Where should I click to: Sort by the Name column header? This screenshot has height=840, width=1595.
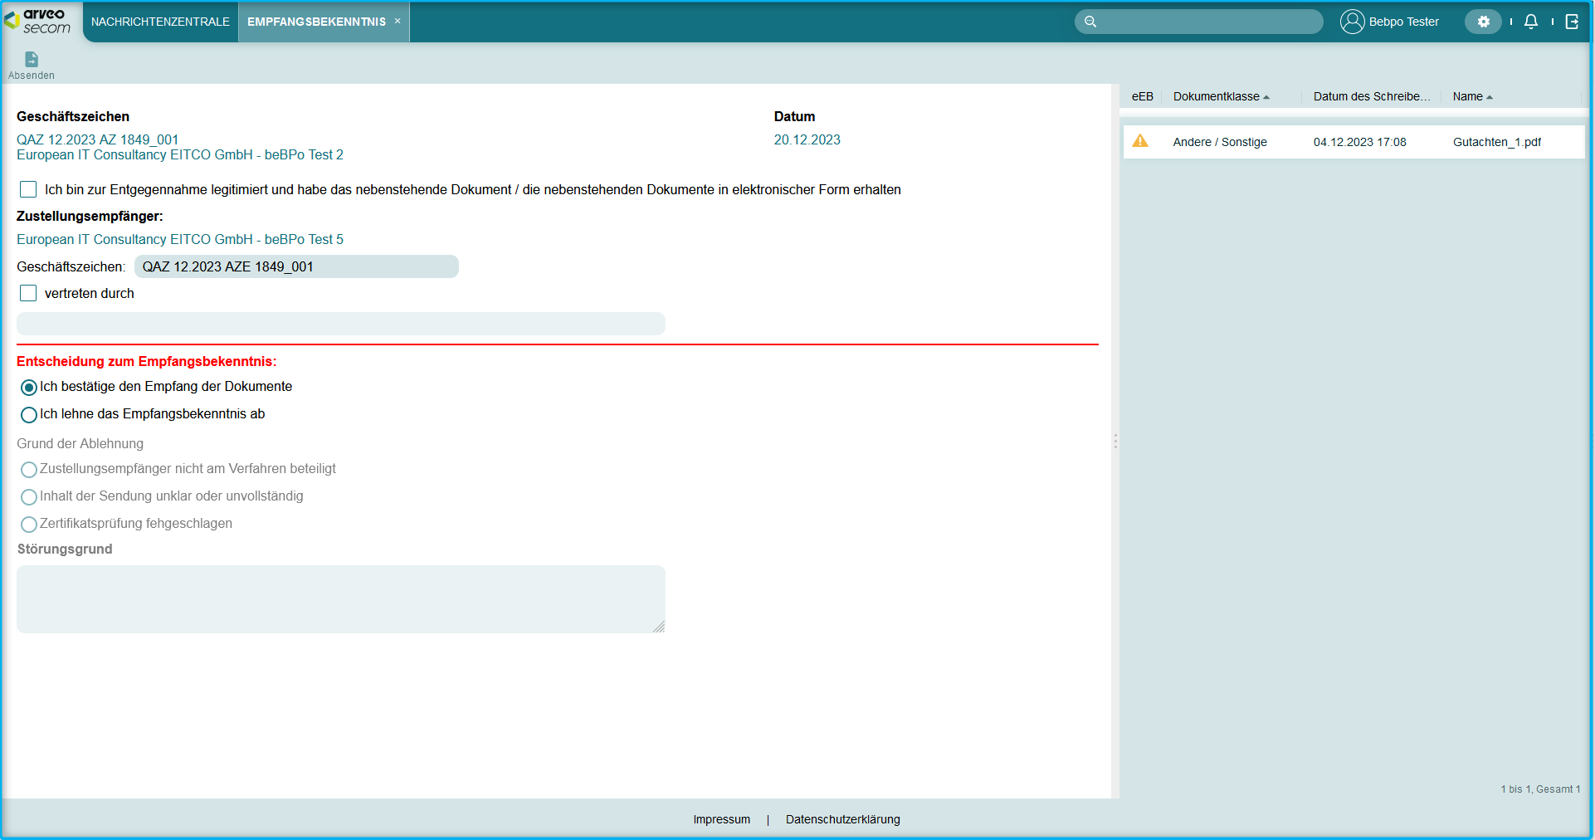pyautogui.click(x=1467, y=96)
